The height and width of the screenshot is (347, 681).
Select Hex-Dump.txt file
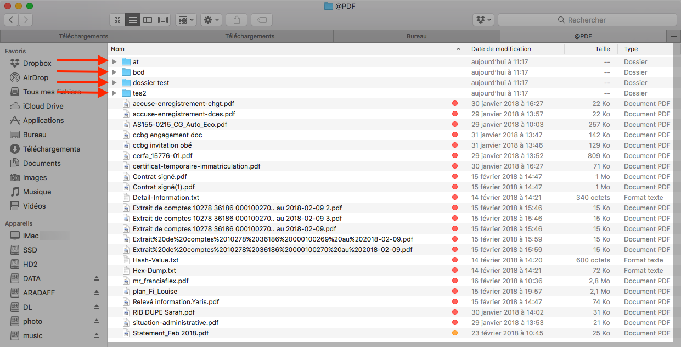[154, 271]
